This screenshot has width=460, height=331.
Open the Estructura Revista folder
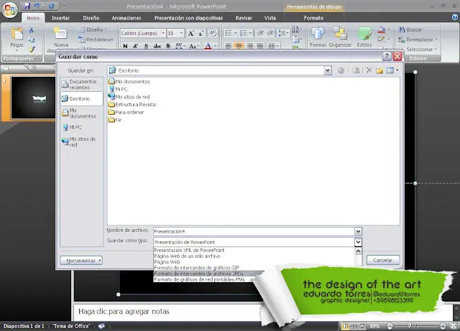[135, 104]
